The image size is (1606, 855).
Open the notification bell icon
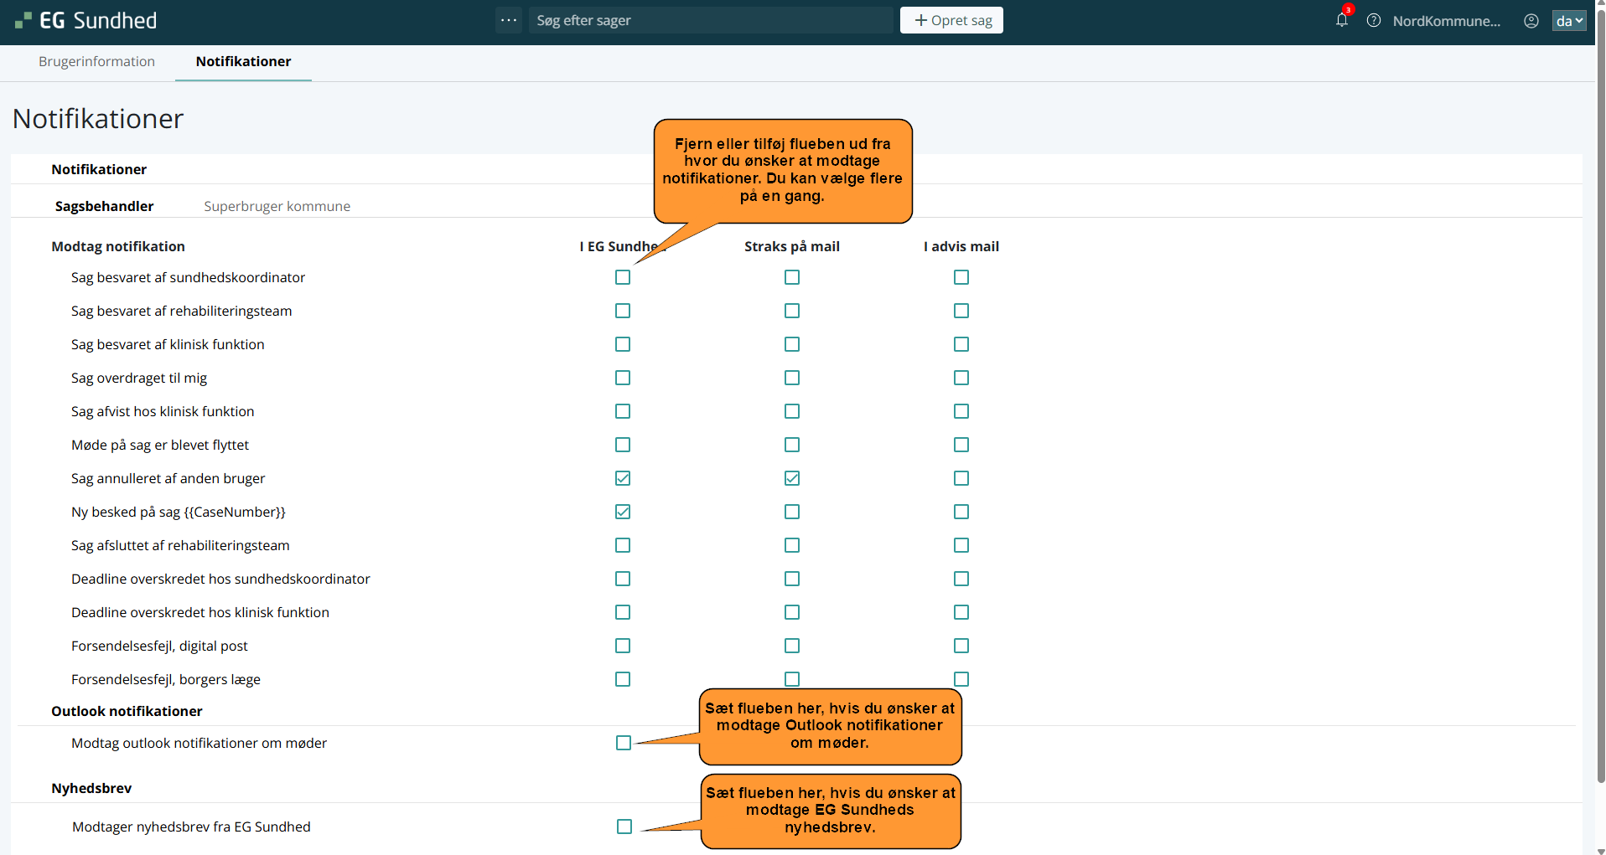point(1341,21)
